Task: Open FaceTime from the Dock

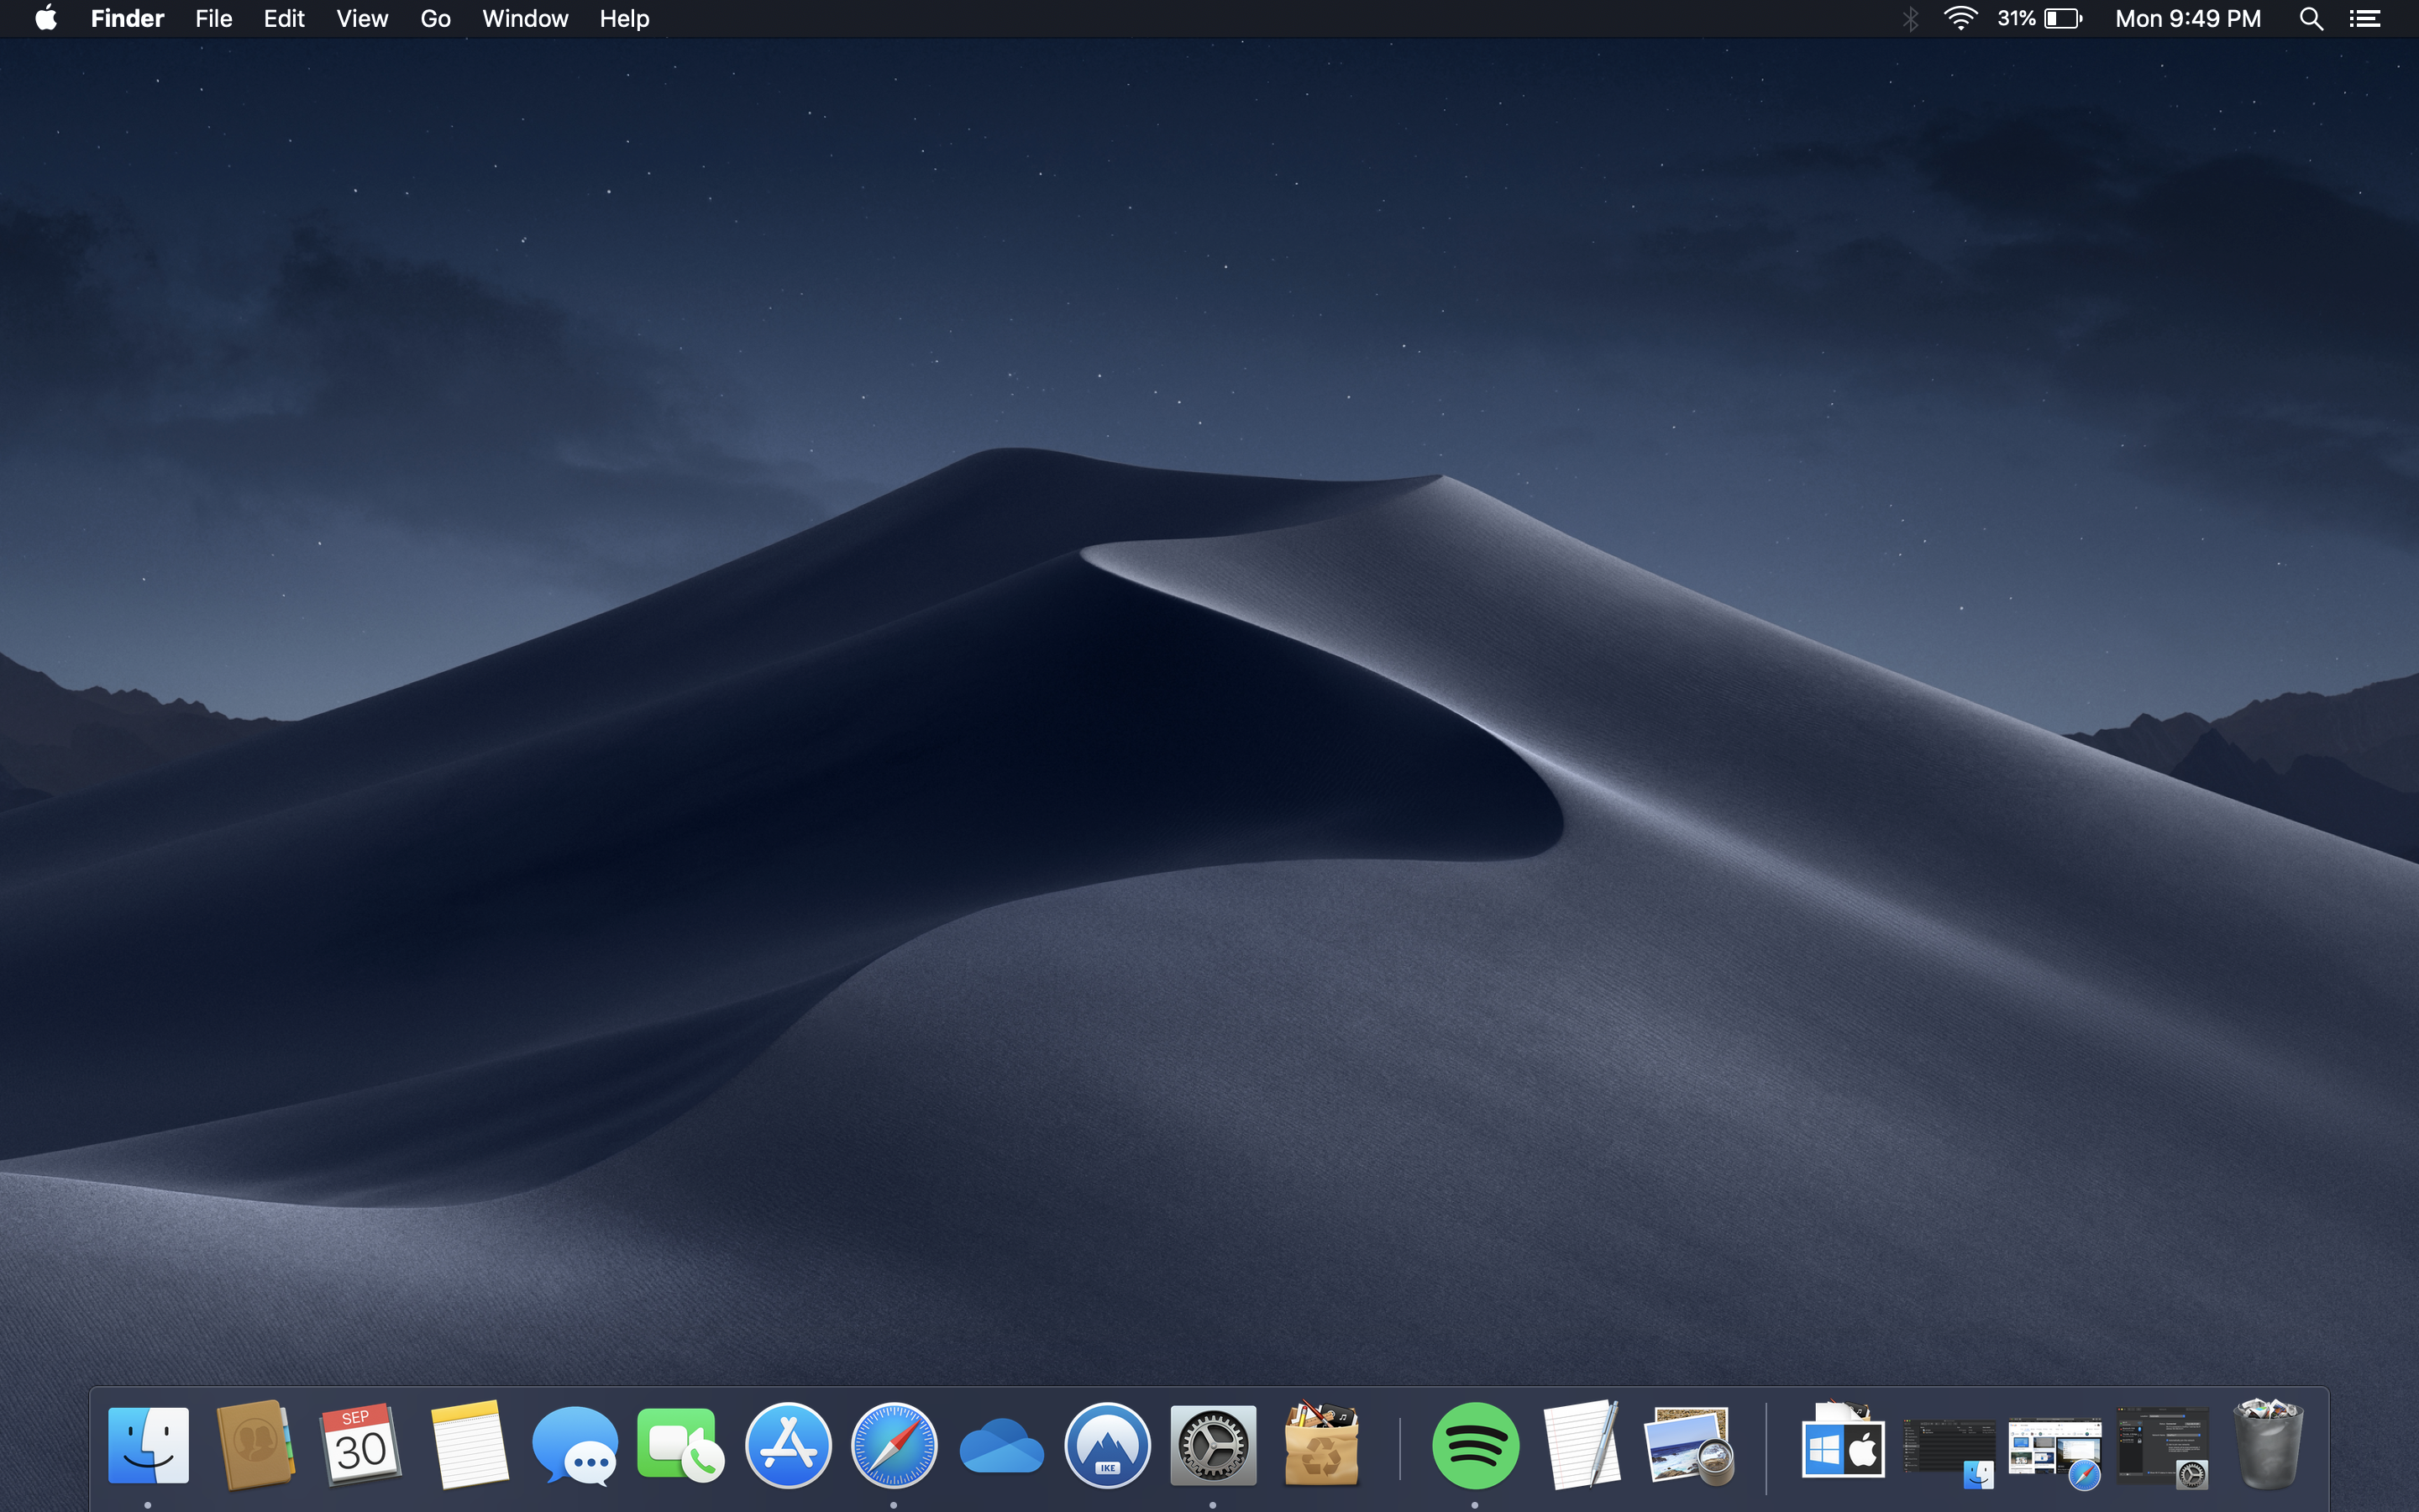Action: (x=680, y=1446)
